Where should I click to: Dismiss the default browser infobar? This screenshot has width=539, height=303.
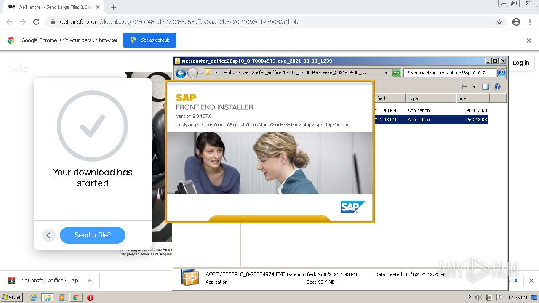pos(529,40)
